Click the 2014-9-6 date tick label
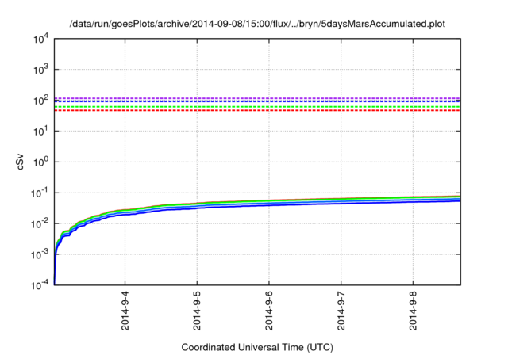The width and height of the screenshot is (508, 355). [269, 311]
